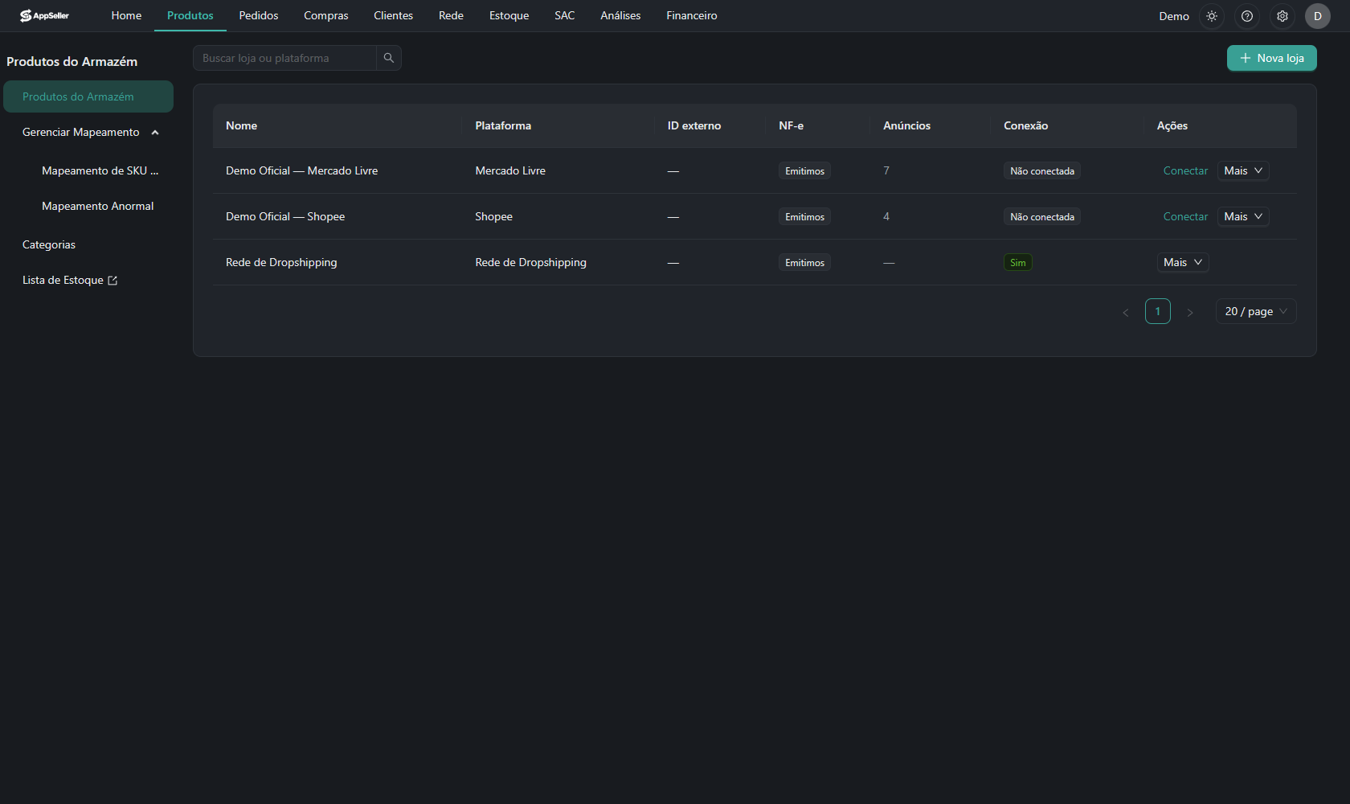Open Mais dropdown for Shopee row

point(1243,216)
